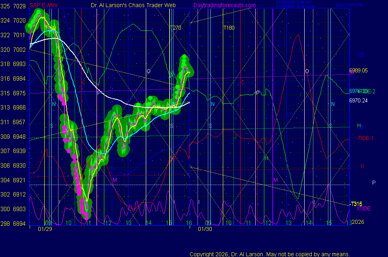Click the yellow 2026 year label

click(x=358, y=222)
